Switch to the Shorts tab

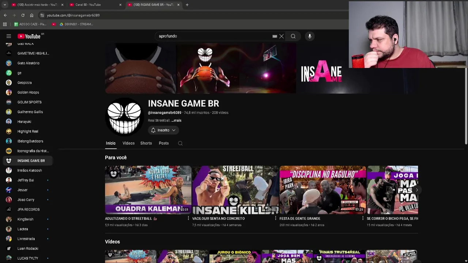tap(146, 143)
